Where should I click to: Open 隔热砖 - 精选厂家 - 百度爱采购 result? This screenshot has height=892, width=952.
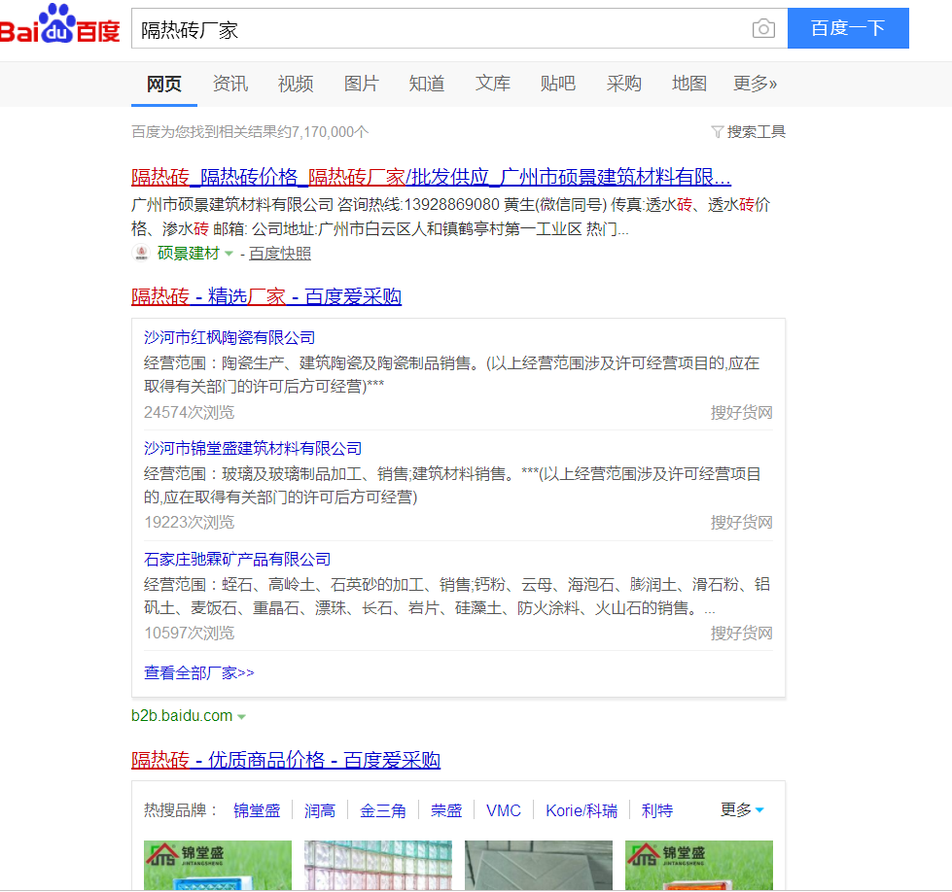coord(266,296)
